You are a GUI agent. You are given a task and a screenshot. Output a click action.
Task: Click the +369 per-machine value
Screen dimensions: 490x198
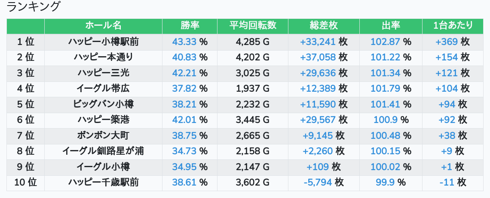tap(447, 42)
